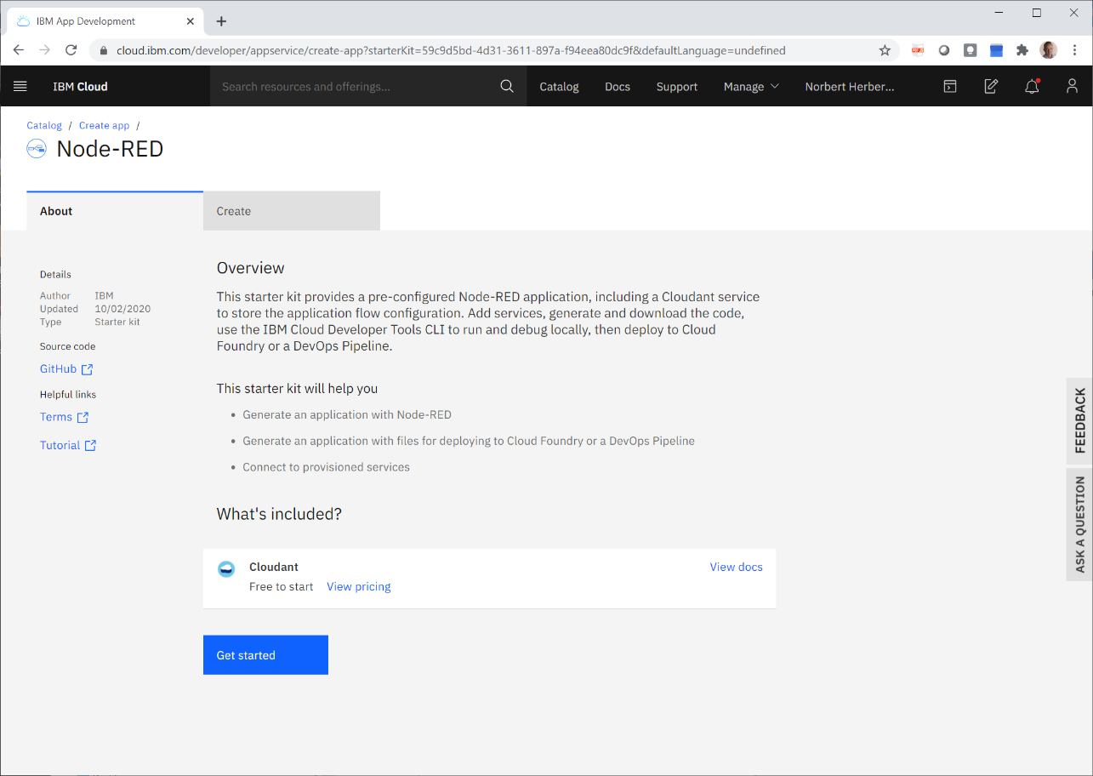Click the red PDF extension icon
This screenshot has width=1093, height=776.
[918, 50]
